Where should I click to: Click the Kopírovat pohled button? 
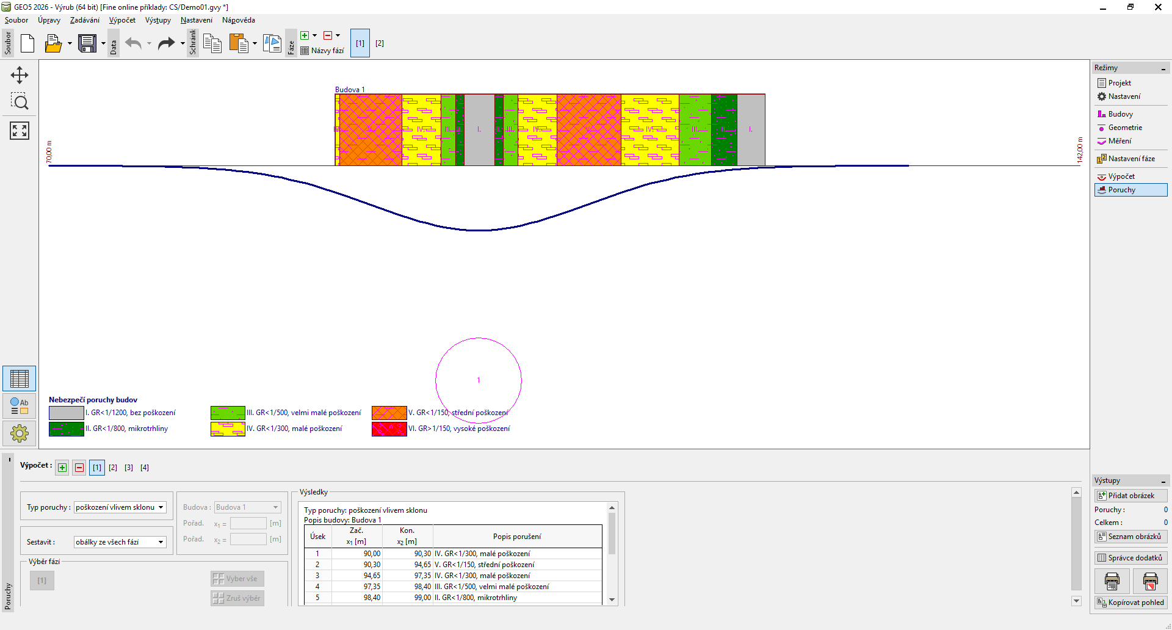(1130, 603)
